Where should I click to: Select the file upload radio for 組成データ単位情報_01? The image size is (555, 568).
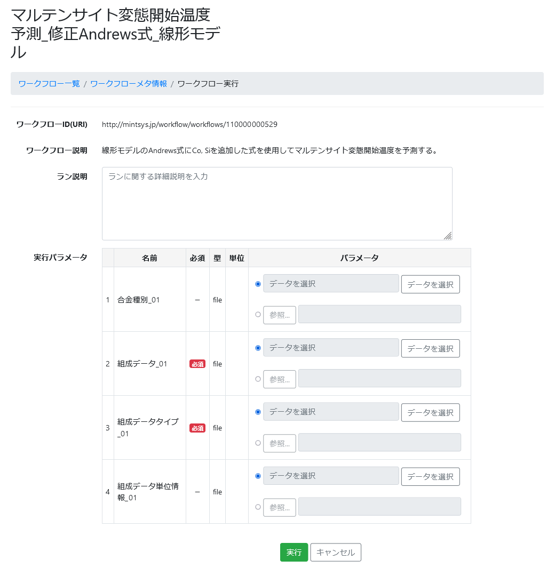tap(258, 507)
